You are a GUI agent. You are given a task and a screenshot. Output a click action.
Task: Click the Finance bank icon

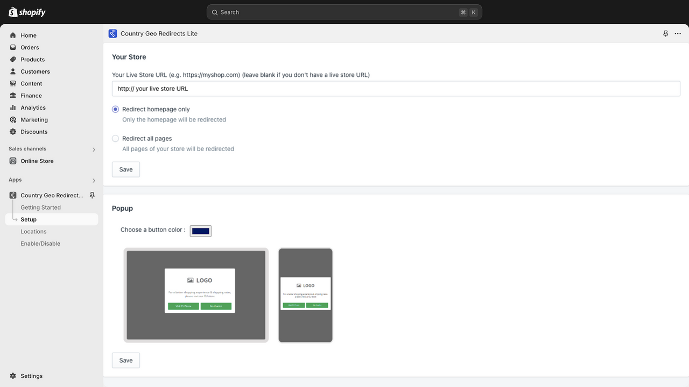pos(12,95)
